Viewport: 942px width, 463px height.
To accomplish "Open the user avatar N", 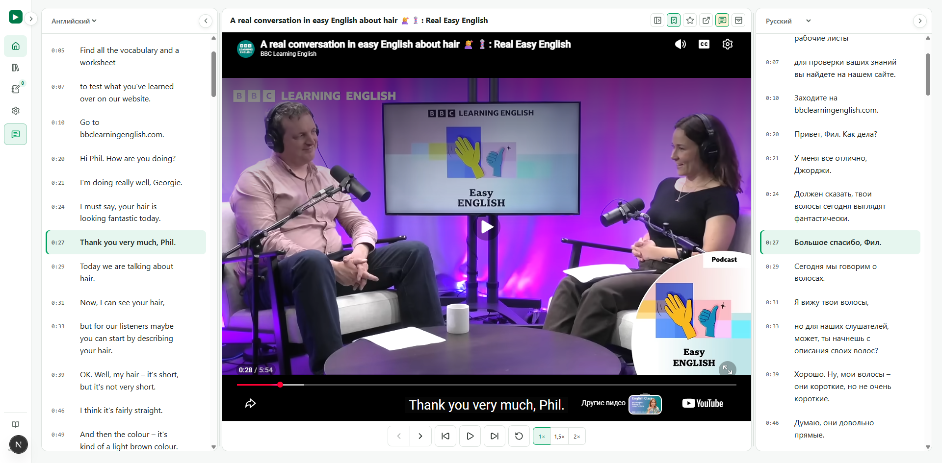I will pos(19,444).
